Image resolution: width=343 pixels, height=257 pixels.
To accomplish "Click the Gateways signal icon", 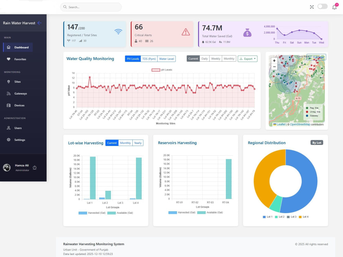I will pyautogui.click(x=9, y=94).
